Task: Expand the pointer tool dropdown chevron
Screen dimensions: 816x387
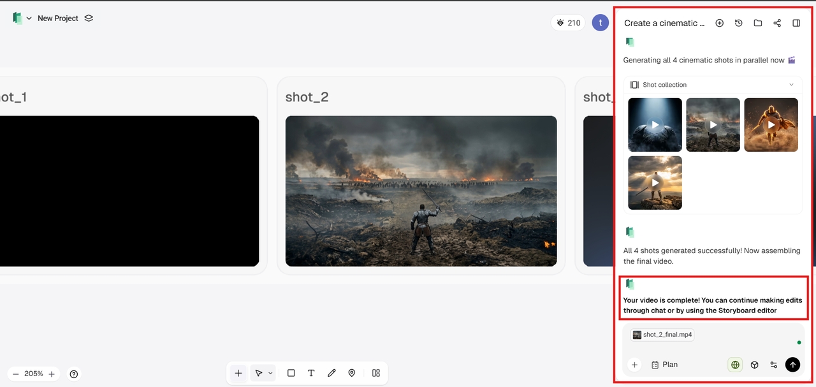Action: point(270,373)
